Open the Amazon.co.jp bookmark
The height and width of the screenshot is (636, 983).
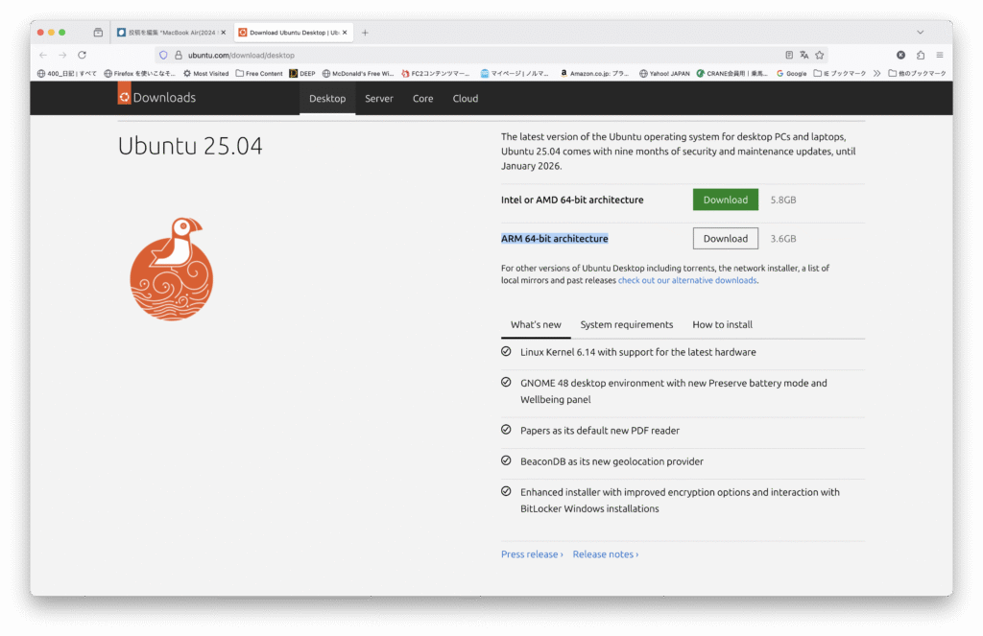click(x=594, y=73)
